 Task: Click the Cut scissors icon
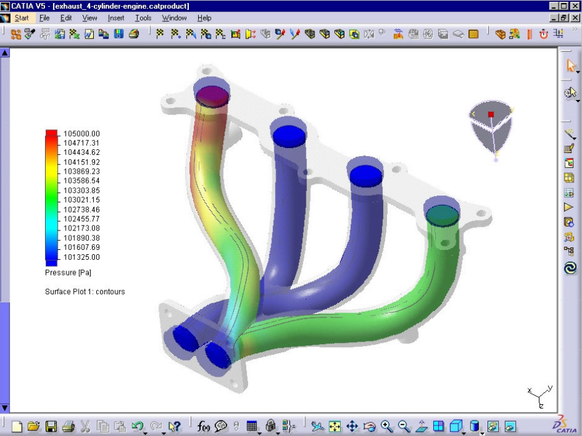pyautogui.click(x=85, y=427)
